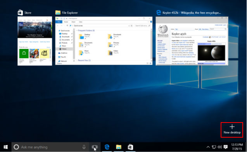
Task: Open Edge from the taskbar
Action: [107, 147]
